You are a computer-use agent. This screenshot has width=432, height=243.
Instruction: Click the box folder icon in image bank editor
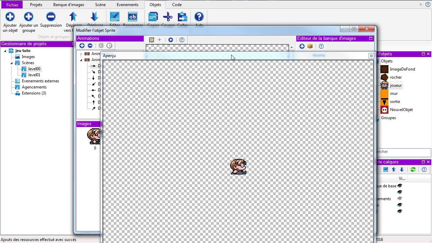310,46
